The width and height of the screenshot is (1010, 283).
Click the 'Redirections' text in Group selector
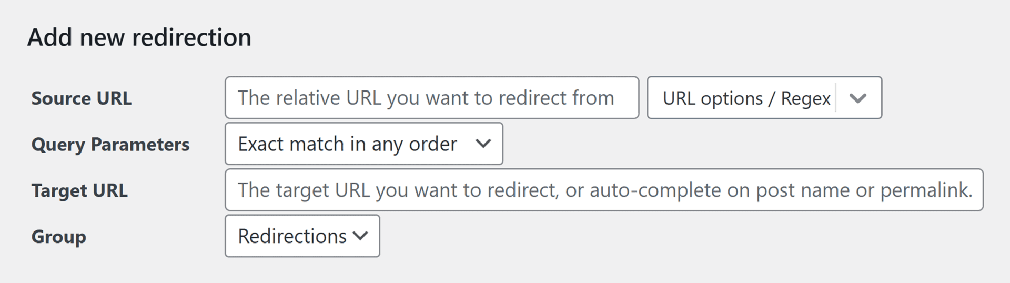click(292, 236)
